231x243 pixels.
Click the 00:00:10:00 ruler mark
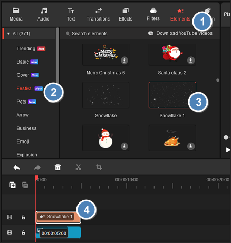(x=127, y=180)
